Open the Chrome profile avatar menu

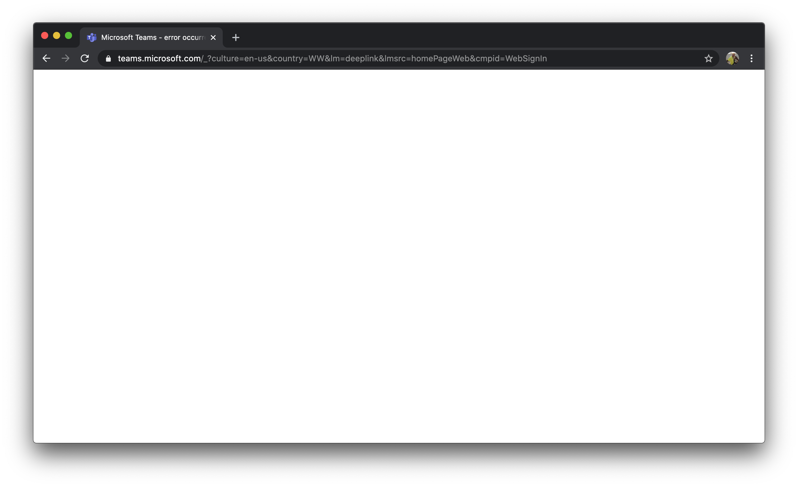pyautogui.click(x=732, y=59)
